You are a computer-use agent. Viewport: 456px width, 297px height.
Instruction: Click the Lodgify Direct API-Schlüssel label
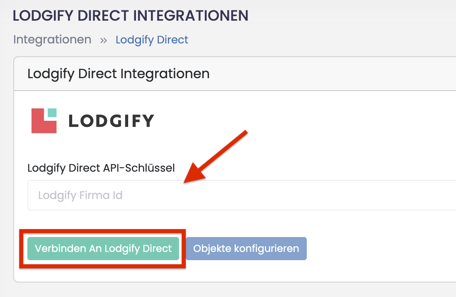tap(101, 168)
